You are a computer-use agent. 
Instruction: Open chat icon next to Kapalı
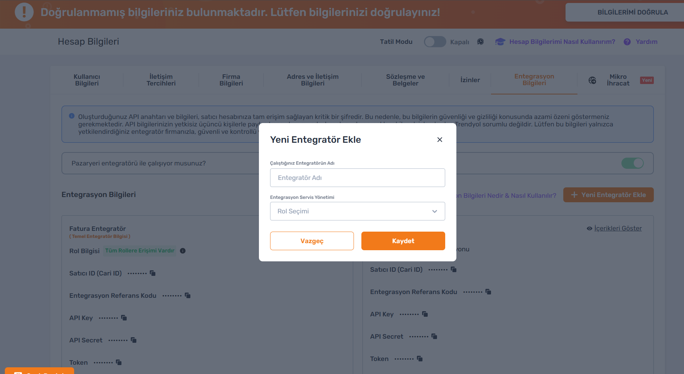pos(481,42)
